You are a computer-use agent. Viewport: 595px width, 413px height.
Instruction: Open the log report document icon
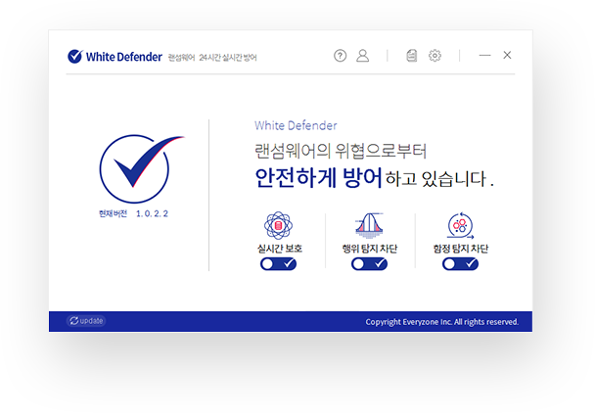pos(412,56)
